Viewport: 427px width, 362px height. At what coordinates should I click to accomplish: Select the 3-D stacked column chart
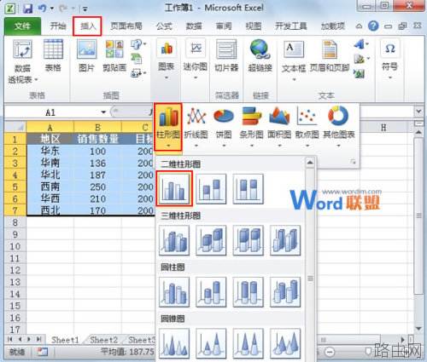[x=211, y=240]
